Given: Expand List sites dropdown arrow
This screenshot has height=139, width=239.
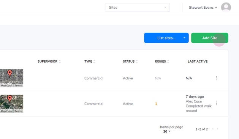Looking at the screenshot, I should click(184, 38).
